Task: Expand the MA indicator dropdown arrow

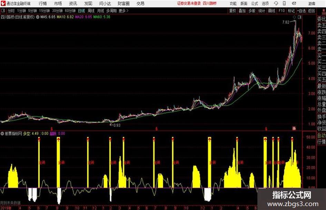Action: pos(38,17)
